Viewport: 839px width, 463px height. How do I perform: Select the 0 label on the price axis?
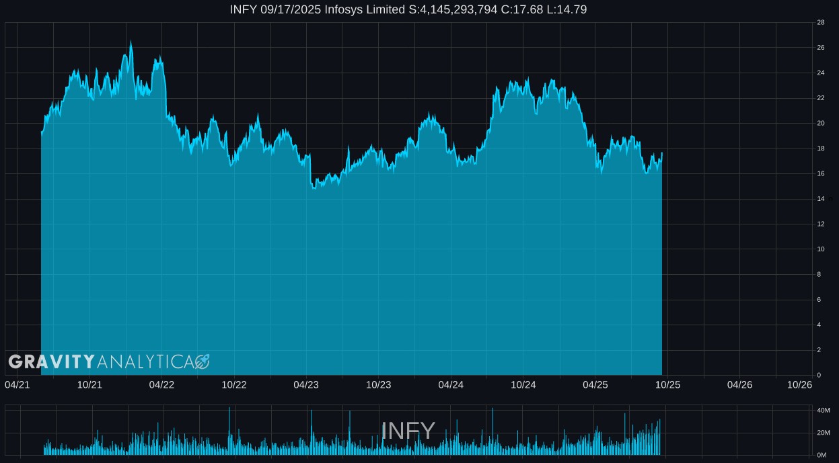pos(819,375)
